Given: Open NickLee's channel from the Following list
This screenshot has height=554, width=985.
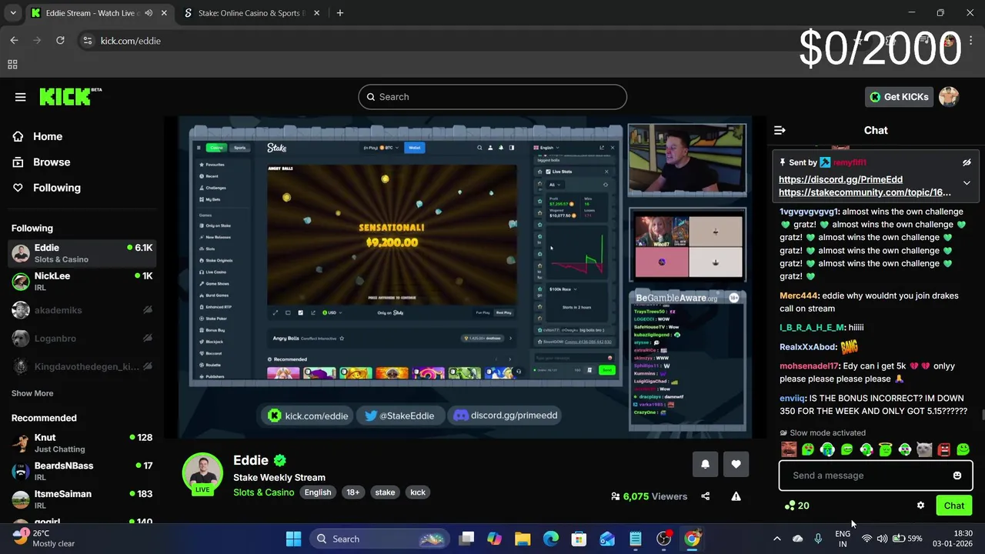Looking at the screenshot, I should click(82, 281).
